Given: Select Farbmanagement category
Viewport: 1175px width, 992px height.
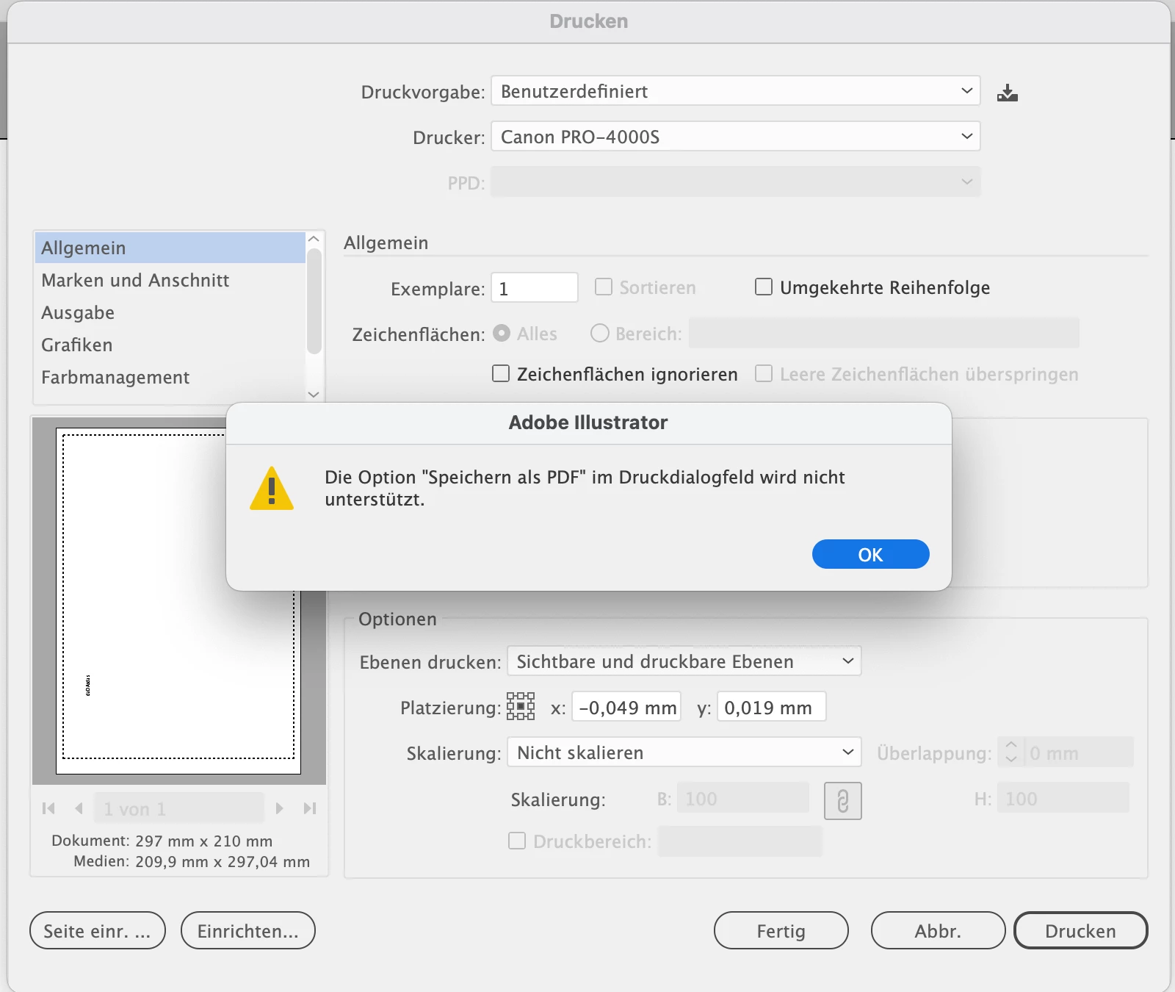Looking at the screenshot, I should point(170,377).
